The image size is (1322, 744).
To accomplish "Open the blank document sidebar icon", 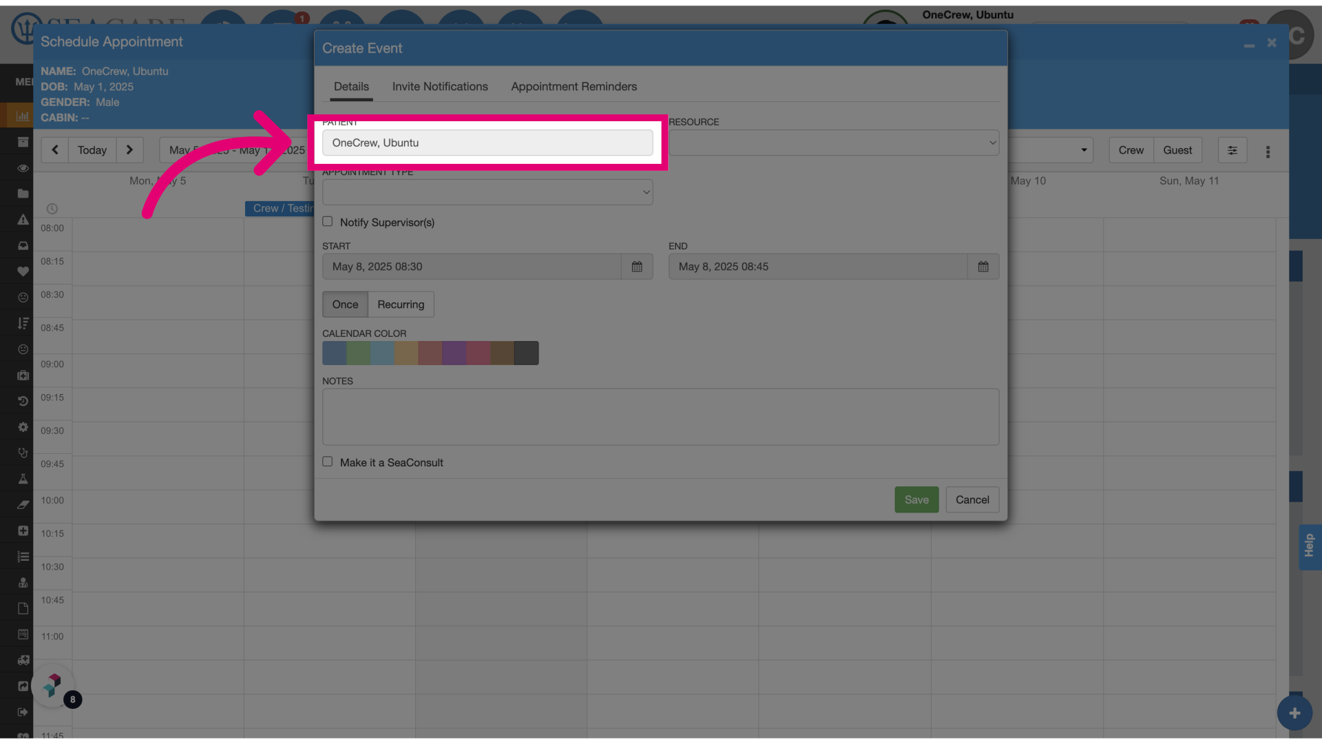I will pos(23,608).
